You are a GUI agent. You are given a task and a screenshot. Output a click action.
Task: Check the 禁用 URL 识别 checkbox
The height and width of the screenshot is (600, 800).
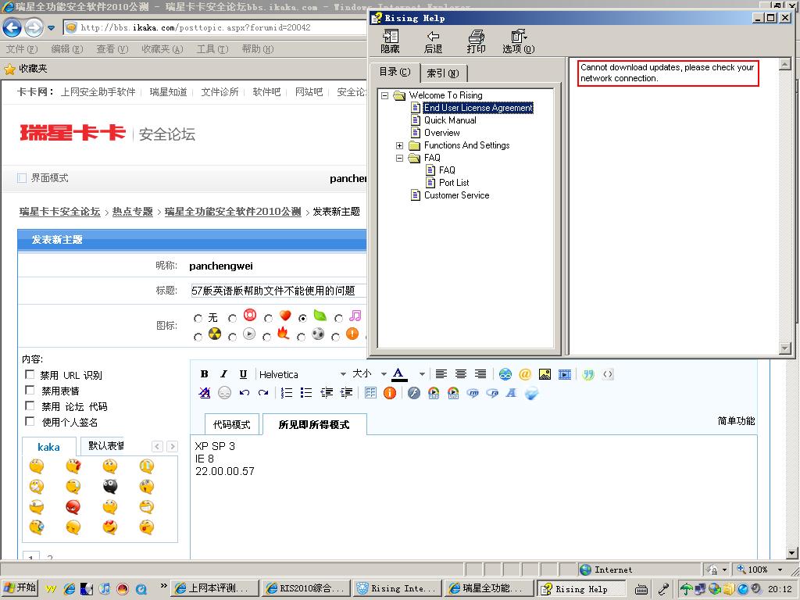tap(30, 374)
